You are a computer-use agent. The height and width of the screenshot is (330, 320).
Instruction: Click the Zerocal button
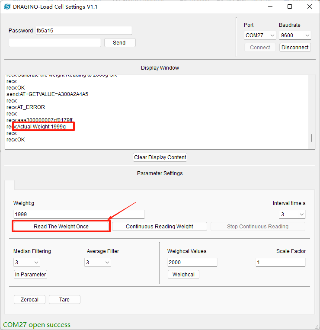pos(29,299)
